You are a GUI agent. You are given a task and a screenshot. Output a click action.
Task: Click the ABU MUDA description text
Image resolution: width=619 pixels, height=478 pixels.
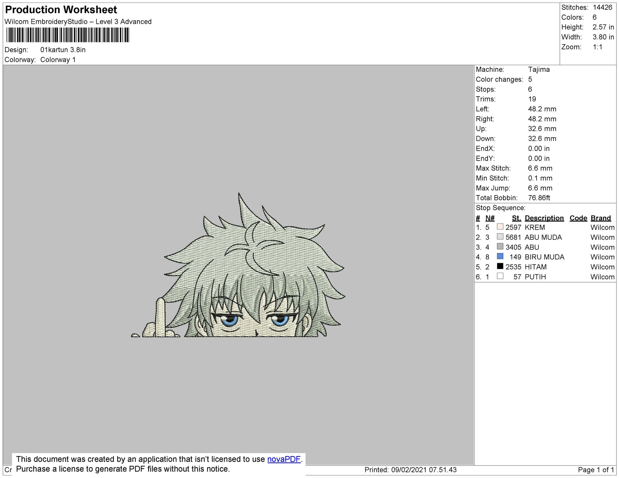[543, 237]
